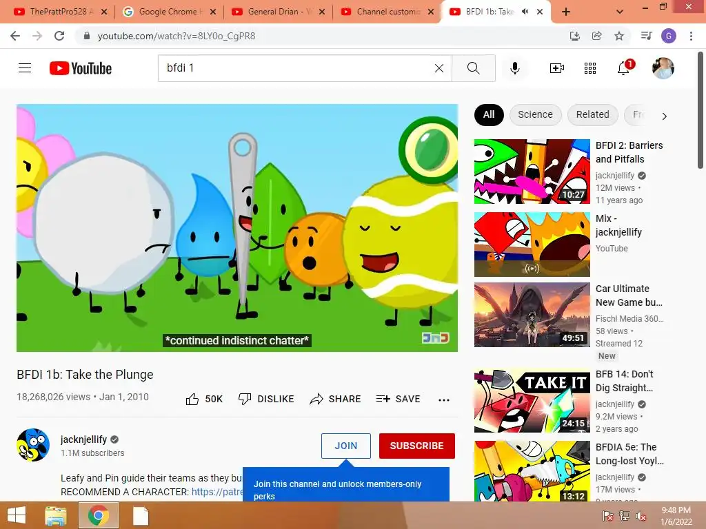Click the BFB 14: Don't Dig Straight title
Viewport: 706px width, 529px height.
point(625,380)
